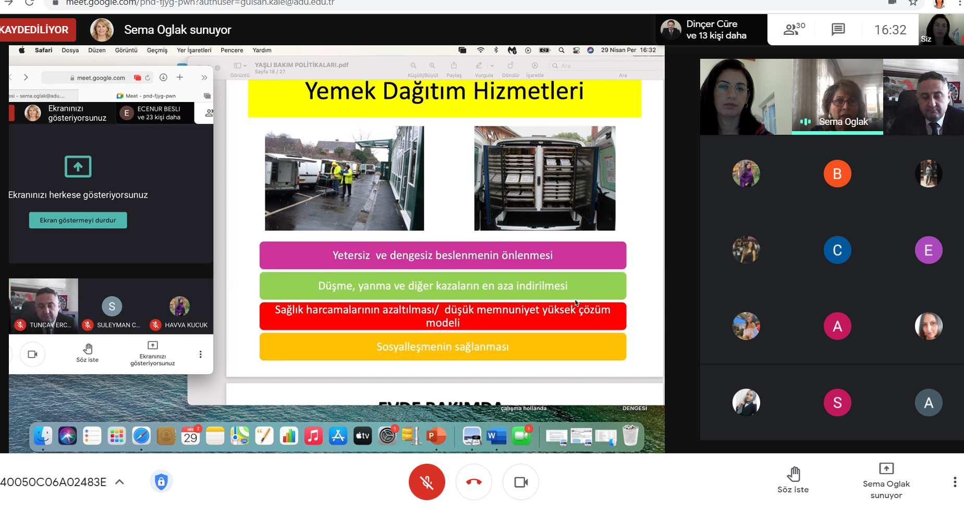Click your own Siz video thumbnail
This screenshot has height=509, width=964.
(x=941, y=30)
